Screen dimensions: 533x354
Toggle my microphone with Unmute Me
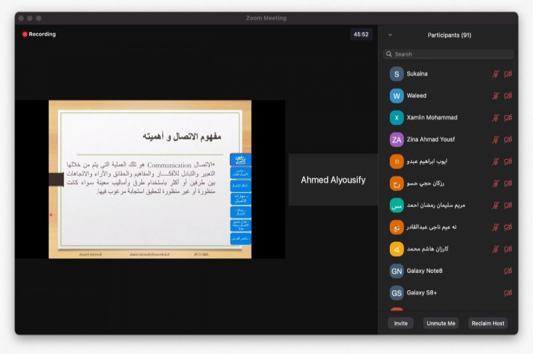pos(441,323)
